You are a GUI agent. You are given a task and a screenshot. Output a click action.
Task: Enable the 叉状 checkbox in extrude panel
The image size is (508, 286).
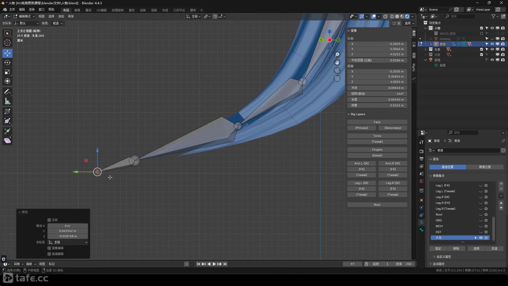49,220
